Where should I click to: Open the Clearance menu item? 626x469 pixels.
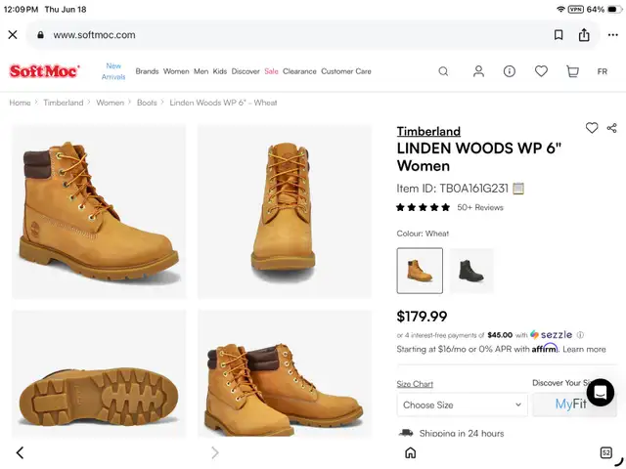[x=299, y=71]
